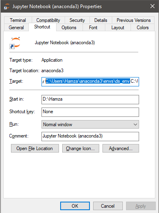
Task: Go to the Security tab
Action: coord(77,20)
